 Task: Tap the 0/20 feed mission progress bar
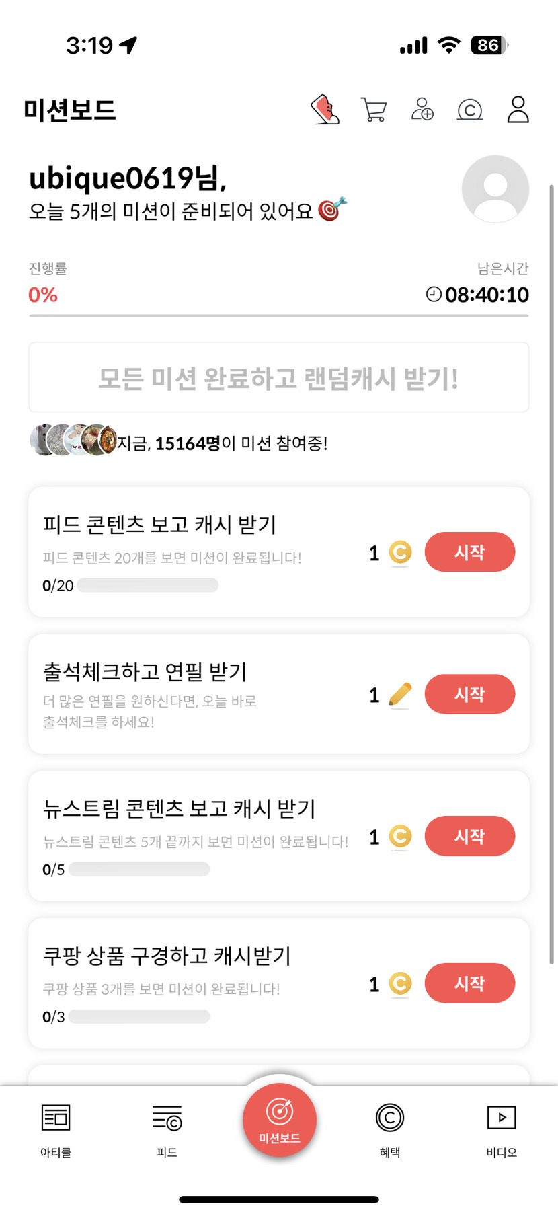[x=147, y=585]
